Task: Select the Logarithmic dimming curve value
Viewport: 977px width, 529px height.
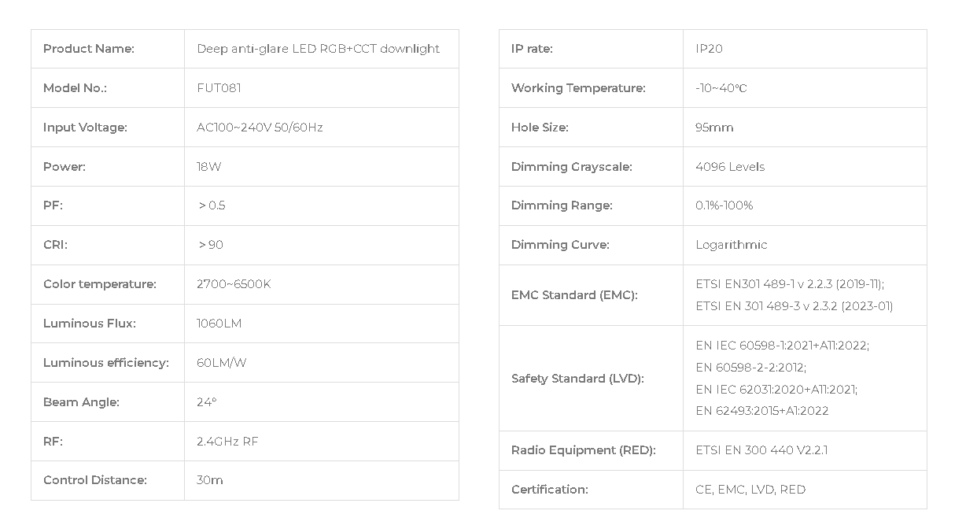Action: point(731,245)
